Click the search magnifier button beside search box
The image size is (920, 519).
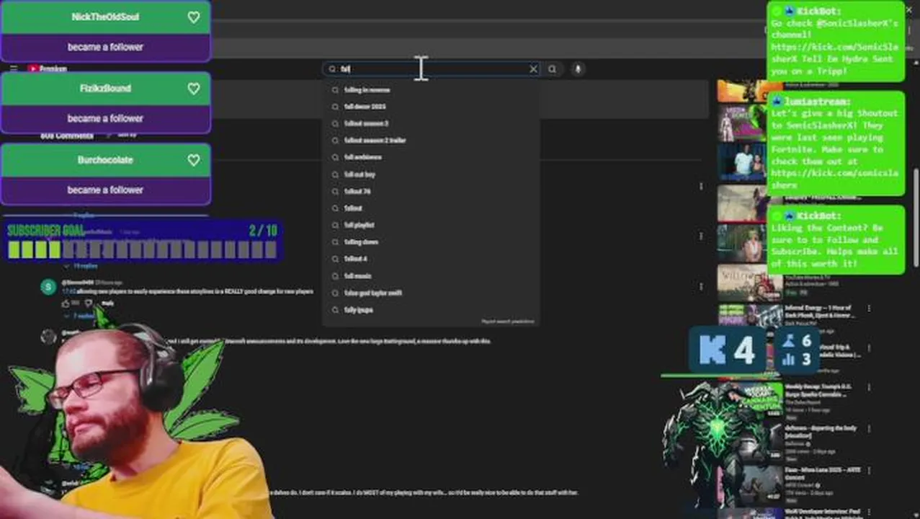click(553, 69)
